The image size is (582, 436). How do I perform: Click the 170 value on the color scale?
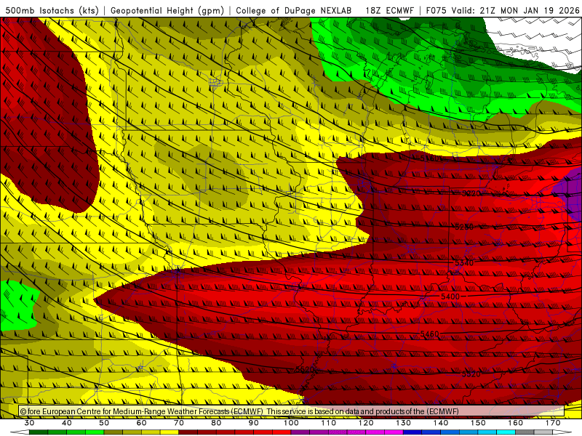click(x=553, y=423)
